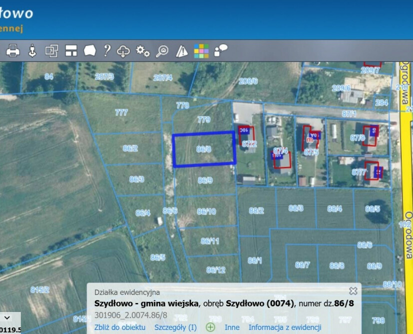
Task: Open 'Informacja z ewidencji' link
Action: point(285,327)
